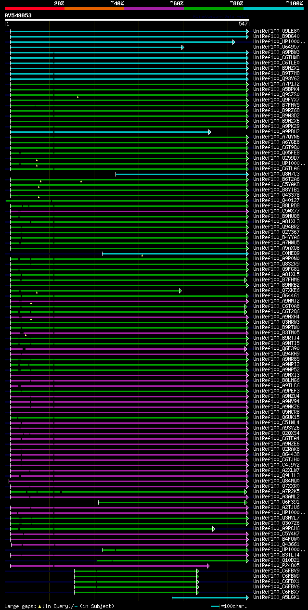The image size is (308, 610).
Task: Click the cyan ~100% identity legend segment
Action: pos(273,8)
